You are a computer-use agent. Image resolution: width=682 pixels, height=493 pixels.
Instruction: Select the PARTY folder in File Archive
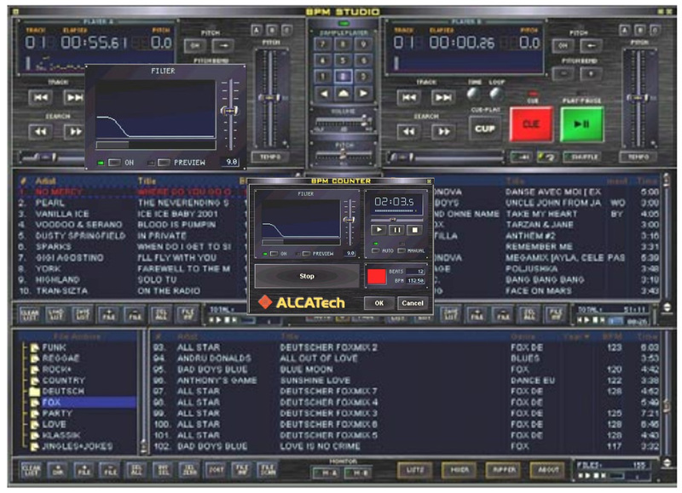coord(57,413)
